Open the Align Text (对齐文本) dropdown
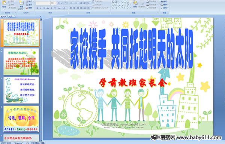 pos(98,4)
